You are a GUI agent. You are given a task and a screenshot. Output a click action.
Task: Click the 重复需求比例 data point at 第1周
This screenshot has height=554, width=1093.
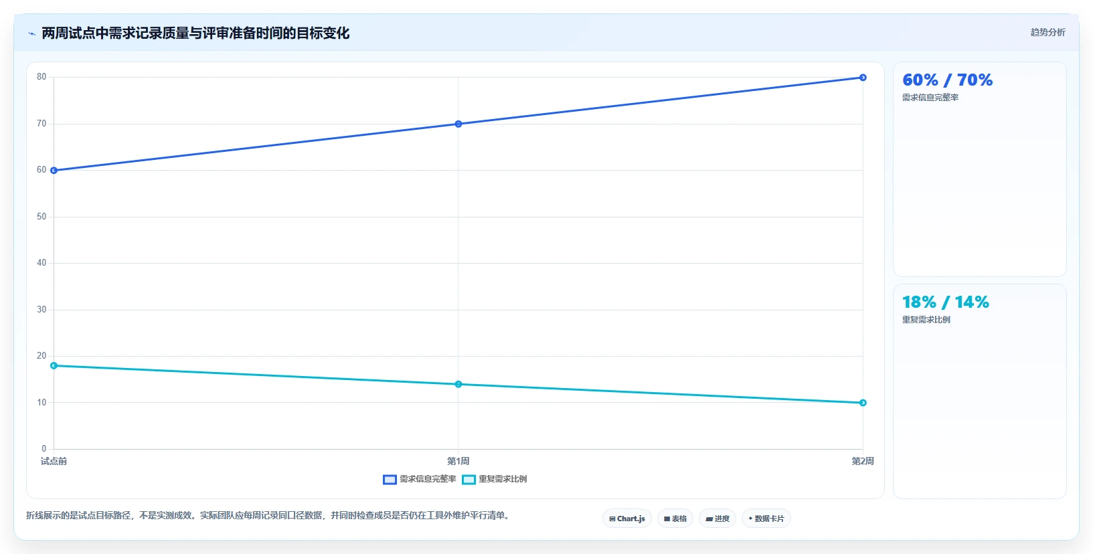(458, 384)
